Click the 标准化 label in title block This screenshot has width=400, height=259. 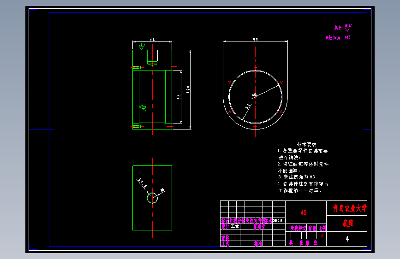pos(259,227)
